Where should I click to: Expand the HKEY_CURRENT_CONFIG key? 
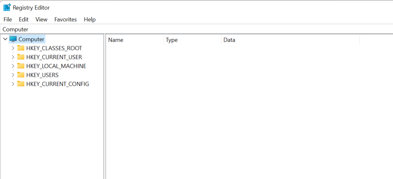13,84
